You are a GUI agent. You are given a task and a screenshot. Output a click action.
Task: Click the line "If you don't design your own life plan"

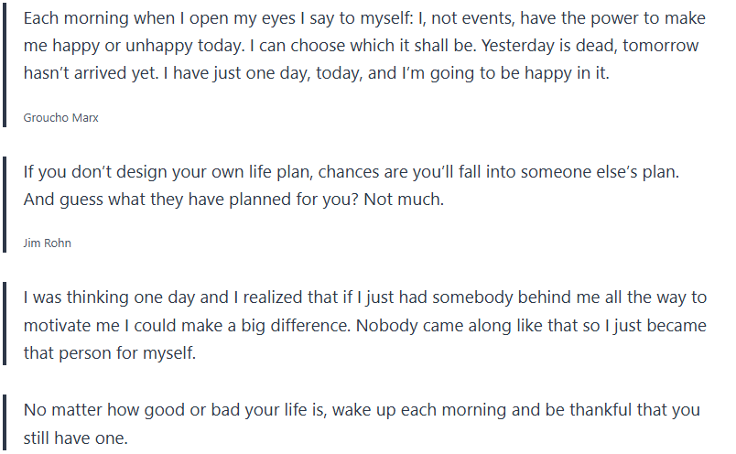coord(363,171)
